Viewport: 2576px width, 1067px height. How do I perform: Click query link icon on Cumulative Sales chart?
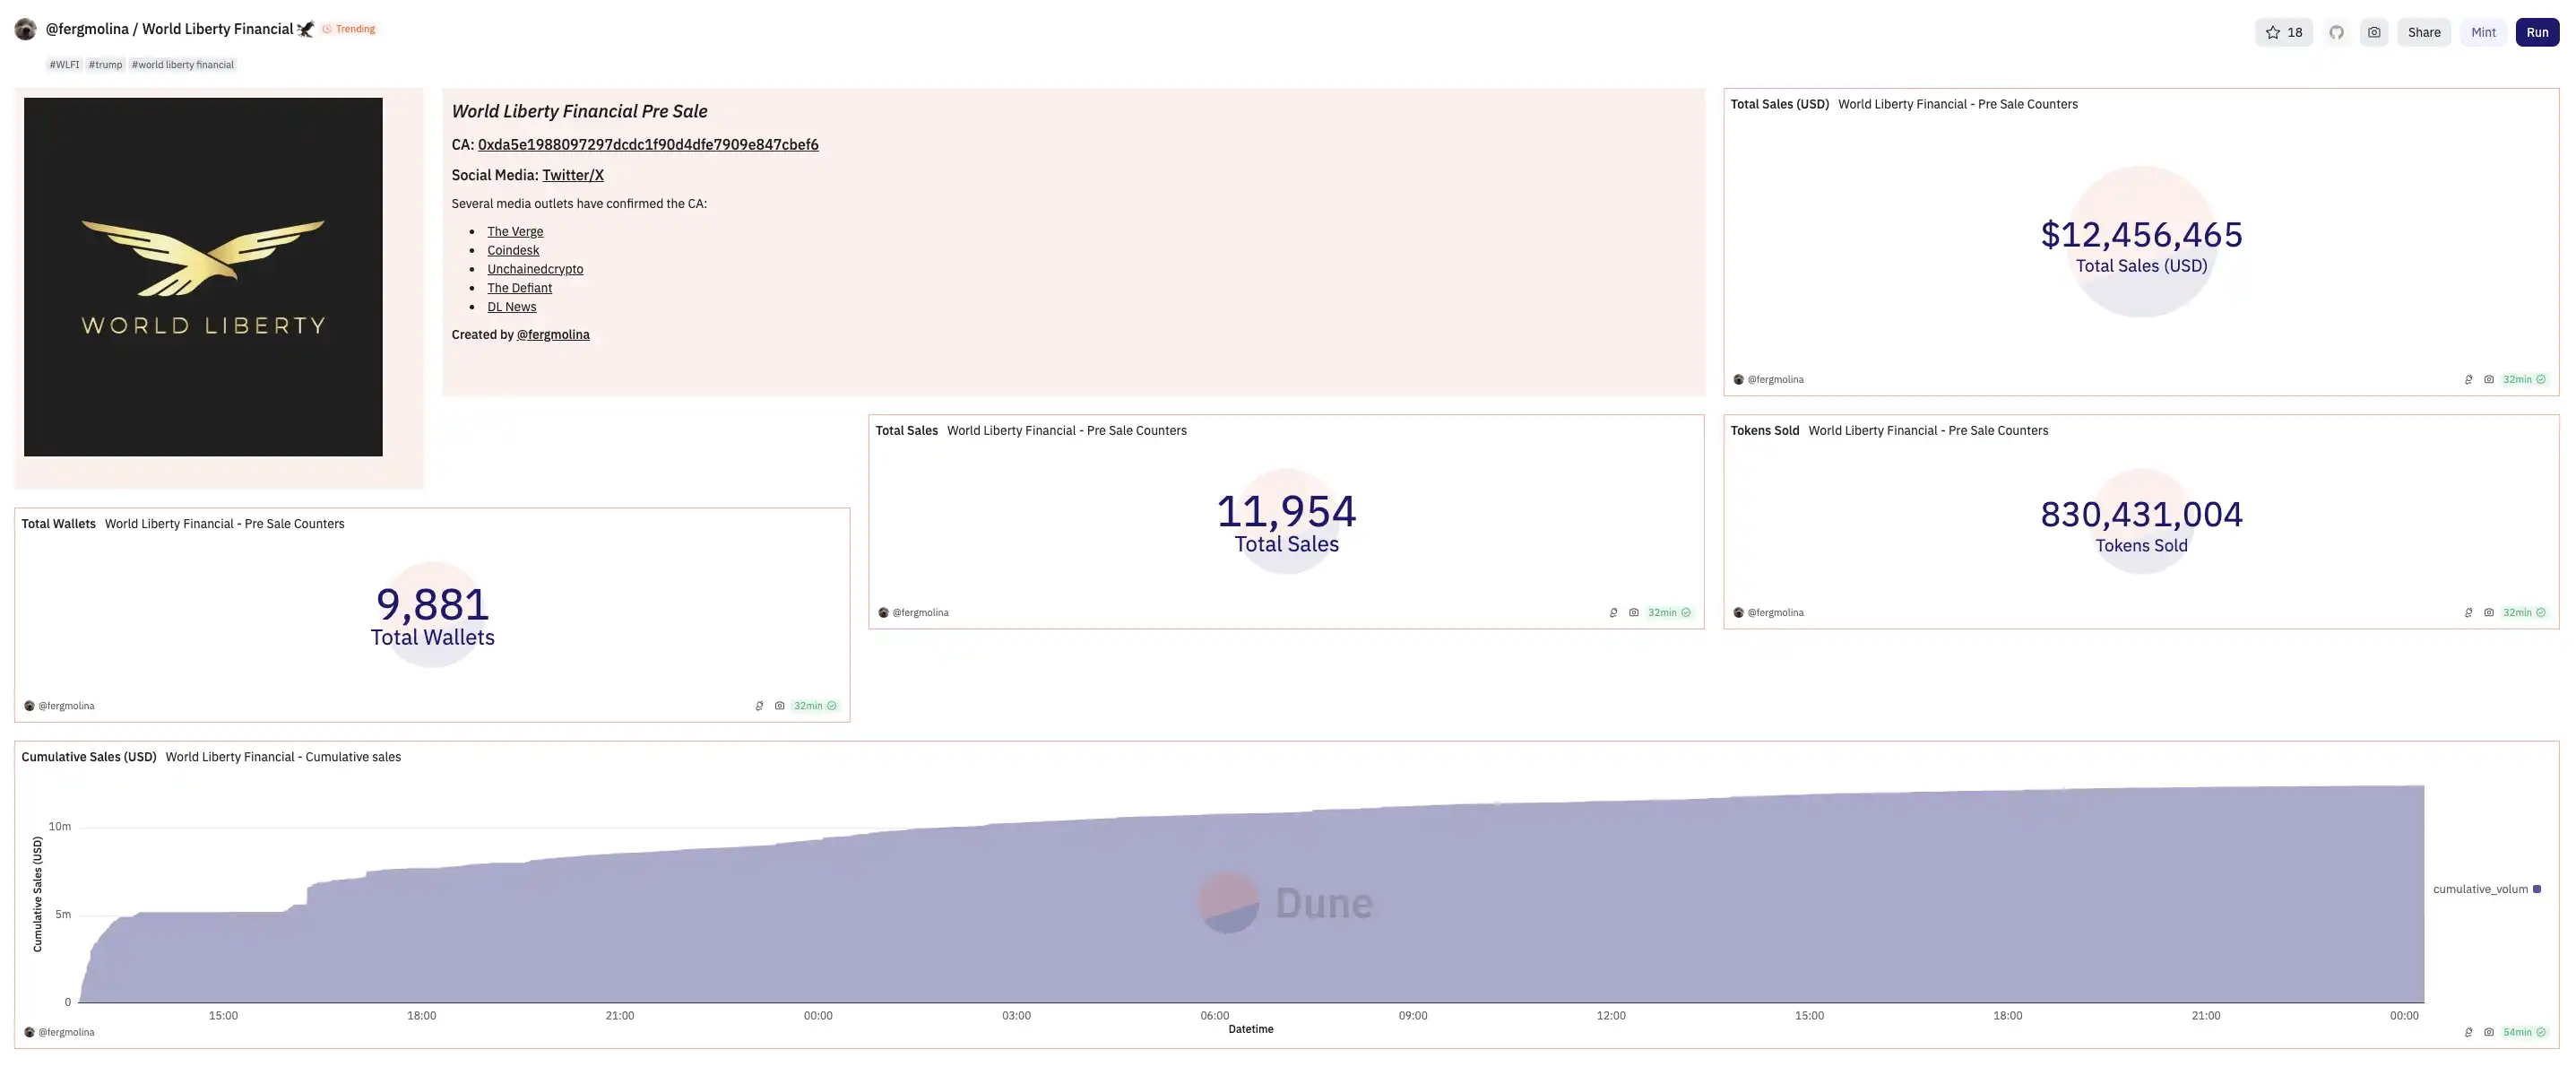pos(2468,1032)
